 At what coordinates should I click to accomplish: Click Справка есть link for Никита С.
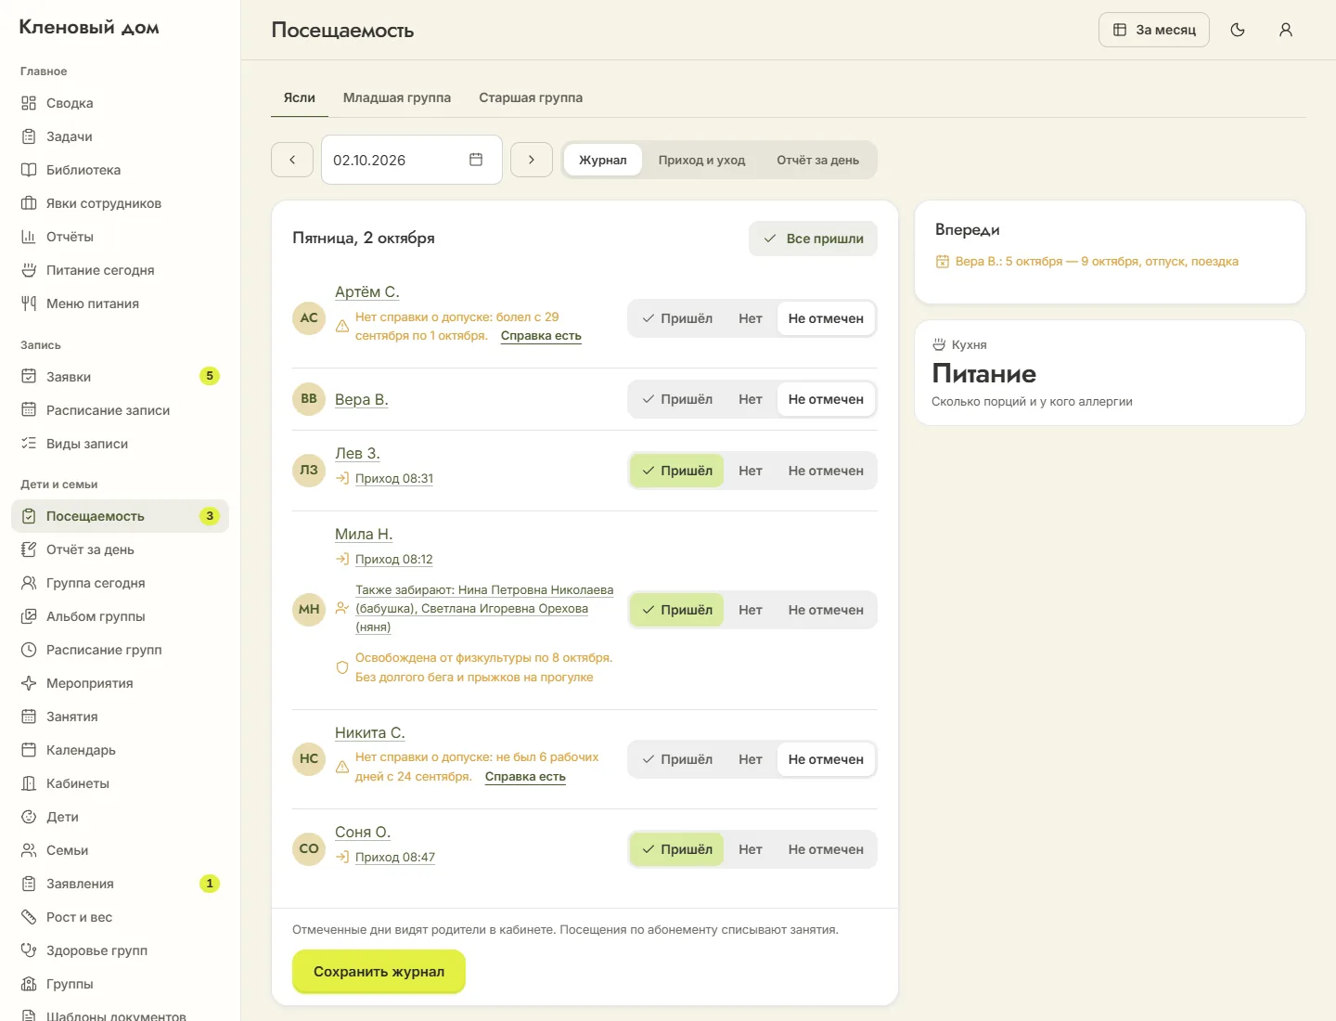[x=525, y=777]
